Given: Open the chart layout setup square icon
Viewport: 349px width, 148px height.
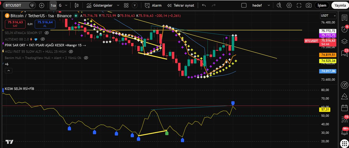Looking at the screenshot, I should point(244,5).
